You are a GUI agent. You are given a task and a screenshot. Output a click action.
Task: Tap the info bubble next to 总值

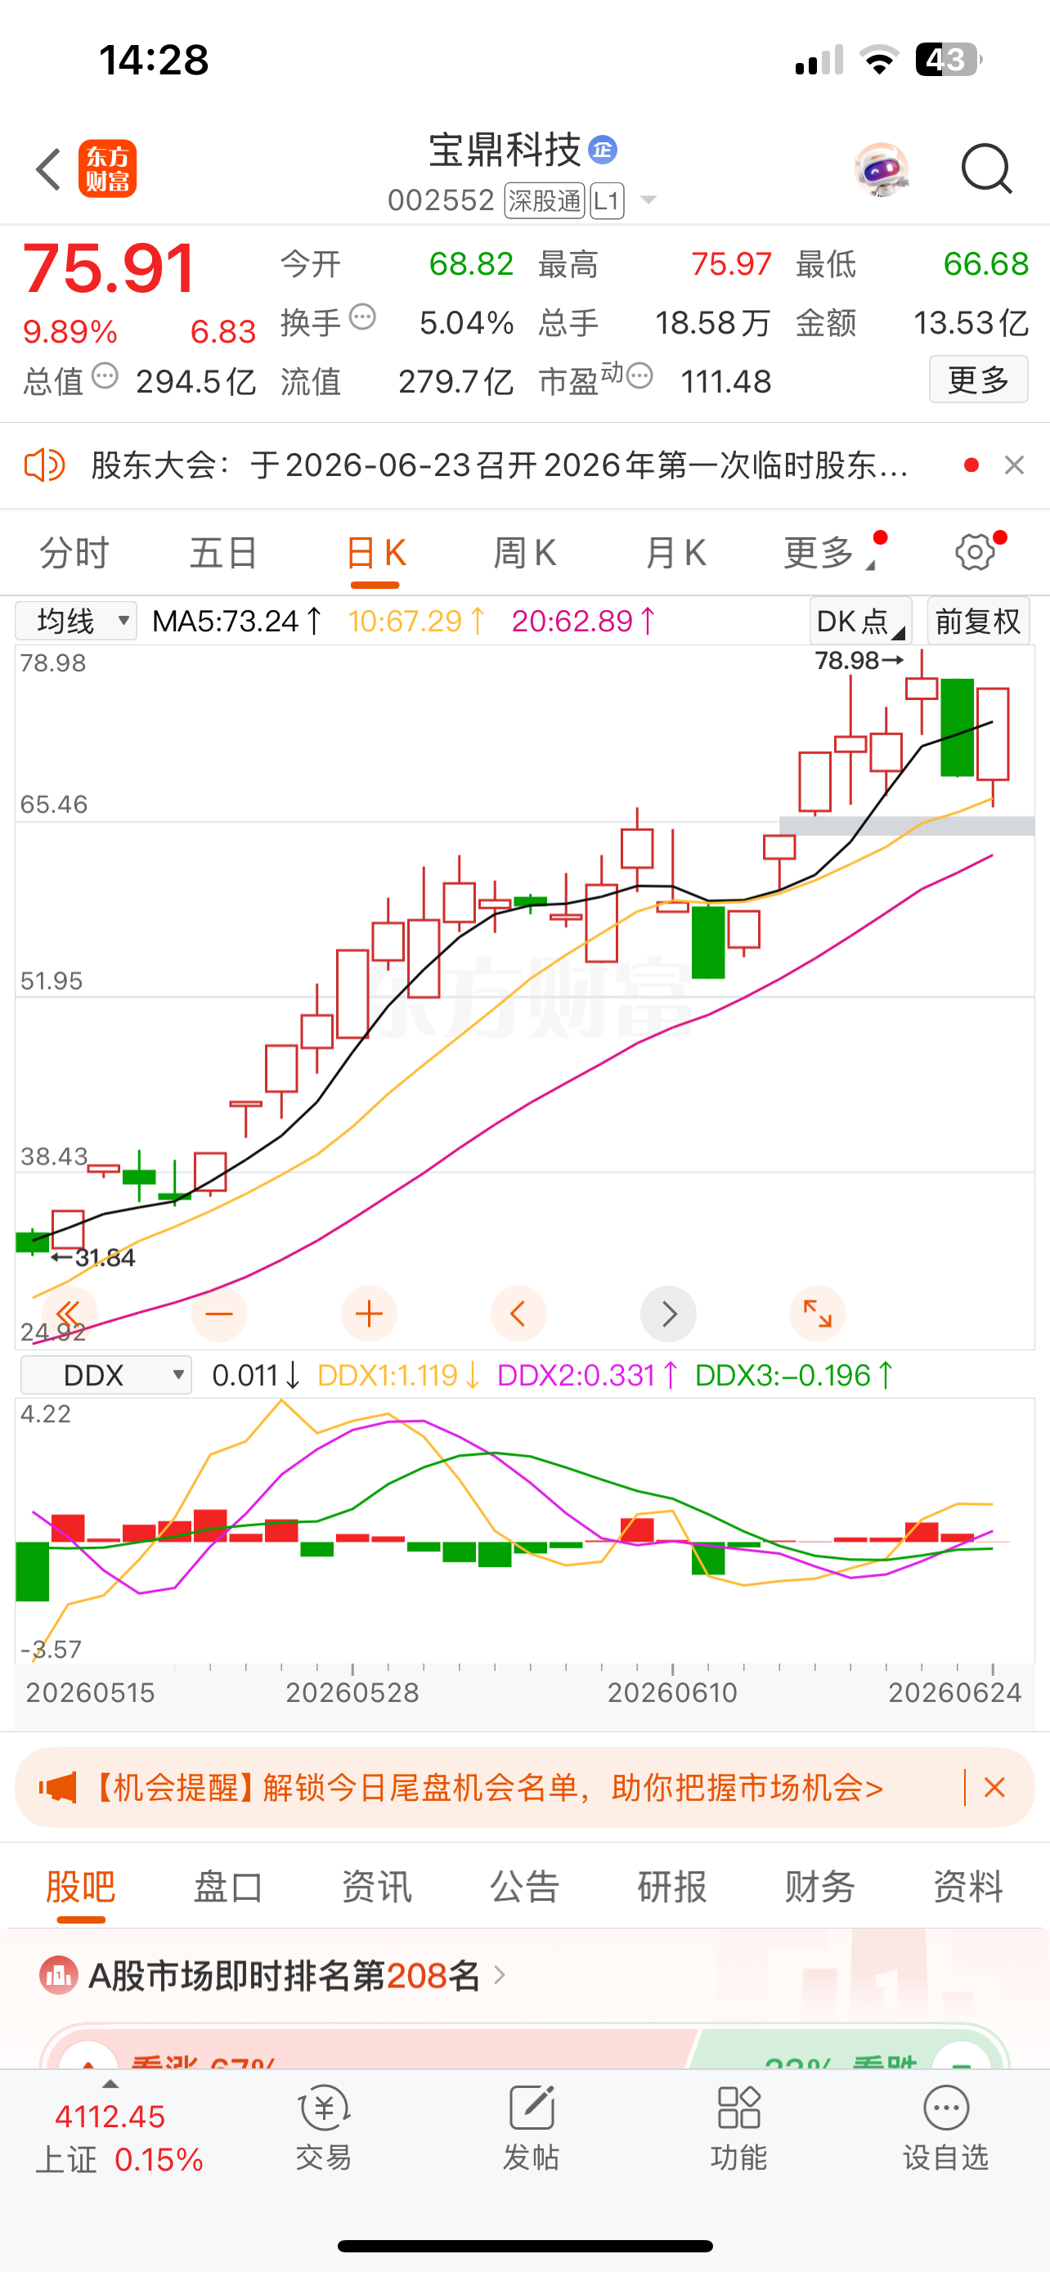[105, 376]
